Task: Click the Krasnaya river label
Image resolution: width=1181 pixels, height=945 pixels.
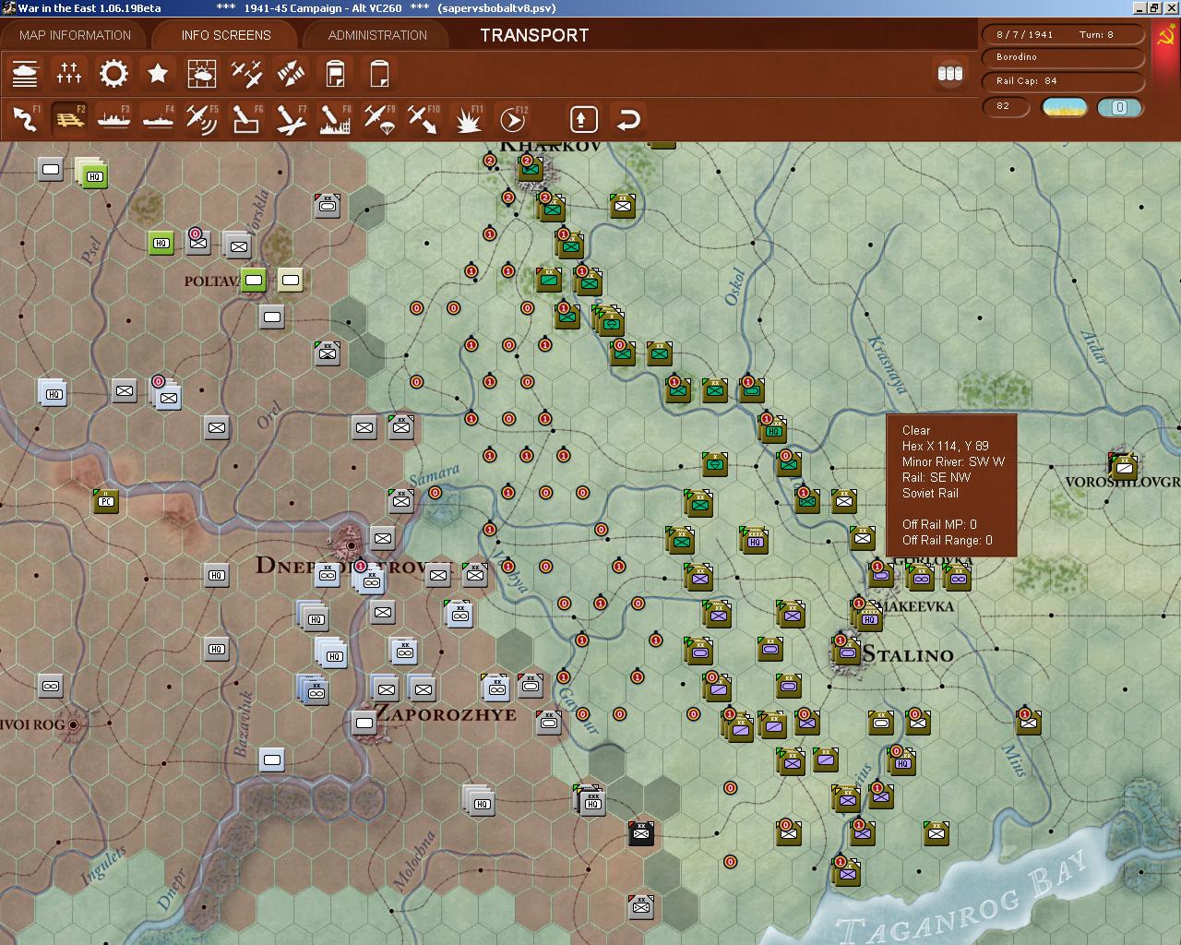Action: pos(887,364)
